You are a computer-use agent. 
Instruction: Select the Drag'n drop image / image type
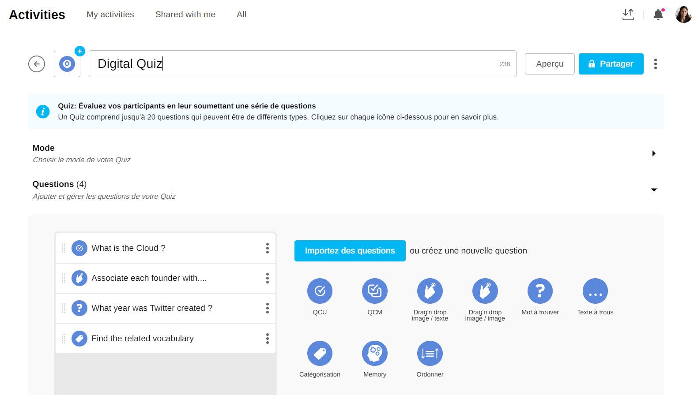click(x=485, y=291)
